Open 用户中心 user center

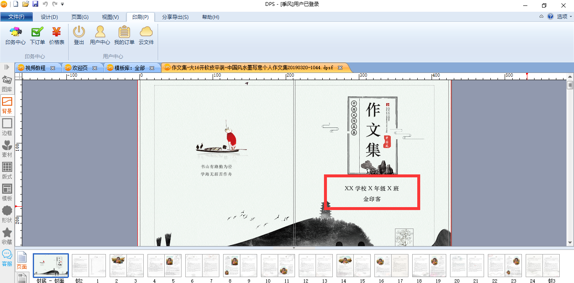(x=100, y=36)
